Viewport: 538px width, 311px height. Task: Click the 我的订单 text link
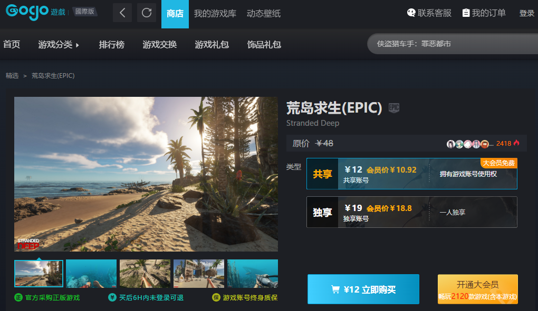point(488,13)
